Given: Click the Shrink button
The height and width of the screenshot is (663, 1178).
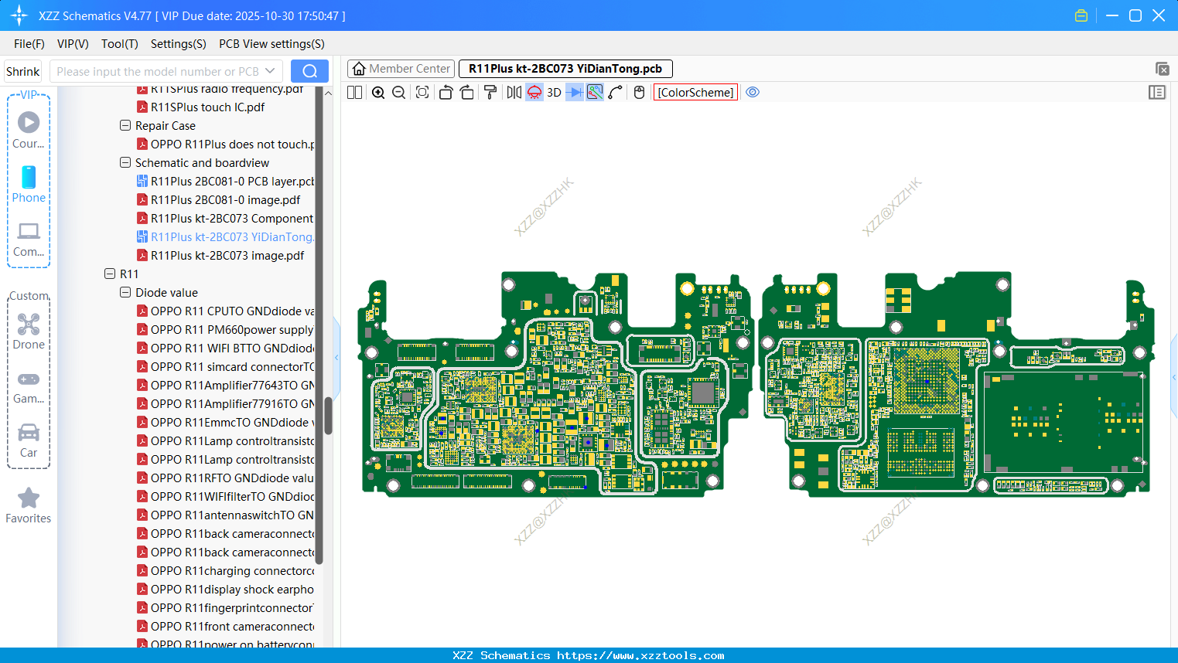Looking at the screenshot, I should (23, 71).
